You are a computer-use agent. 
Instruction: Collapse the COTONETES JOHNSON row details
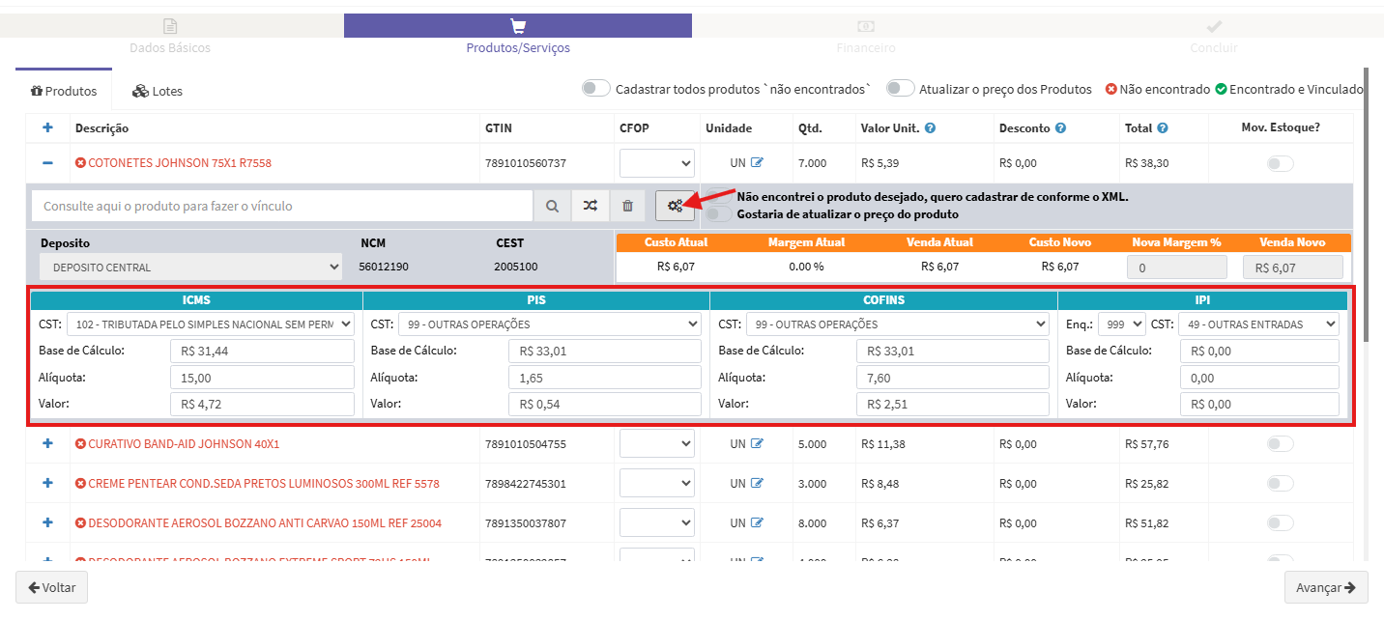47,163
